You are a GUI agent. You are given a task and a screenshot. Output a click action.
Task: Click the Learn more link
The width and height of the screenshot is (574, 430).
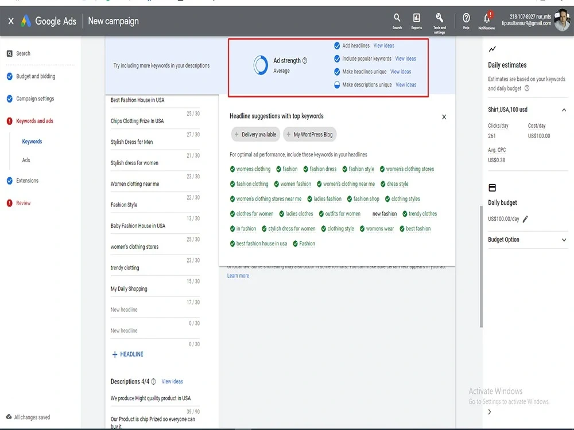238,276
